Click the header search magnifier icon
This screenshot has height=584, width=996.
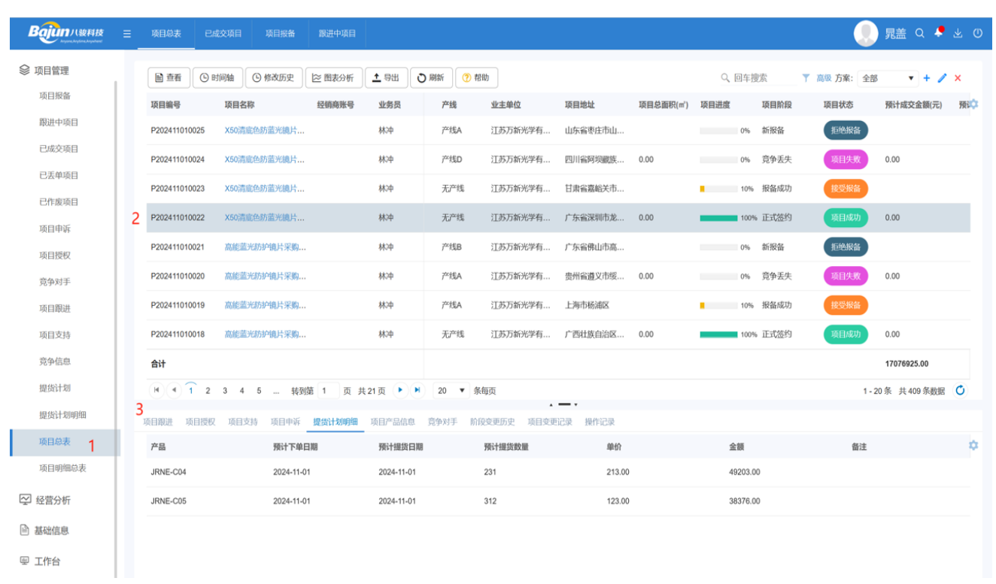click(919, 33)
